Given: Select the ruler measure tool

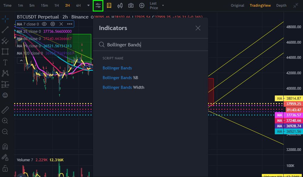Looking at the screenshot, I should click(5, 110).
